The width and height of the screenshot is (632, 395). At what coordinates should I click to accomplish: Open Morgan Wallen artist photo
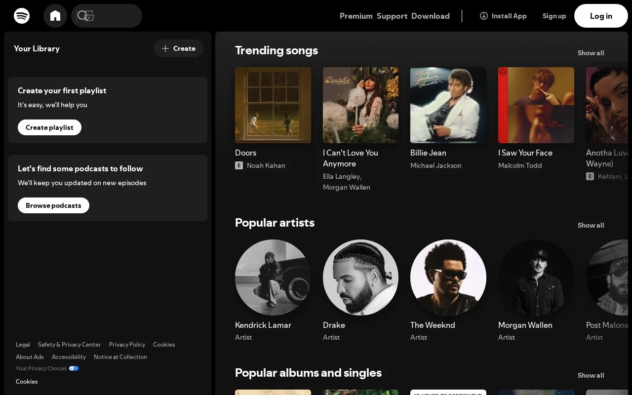click(x=536, y=277)
